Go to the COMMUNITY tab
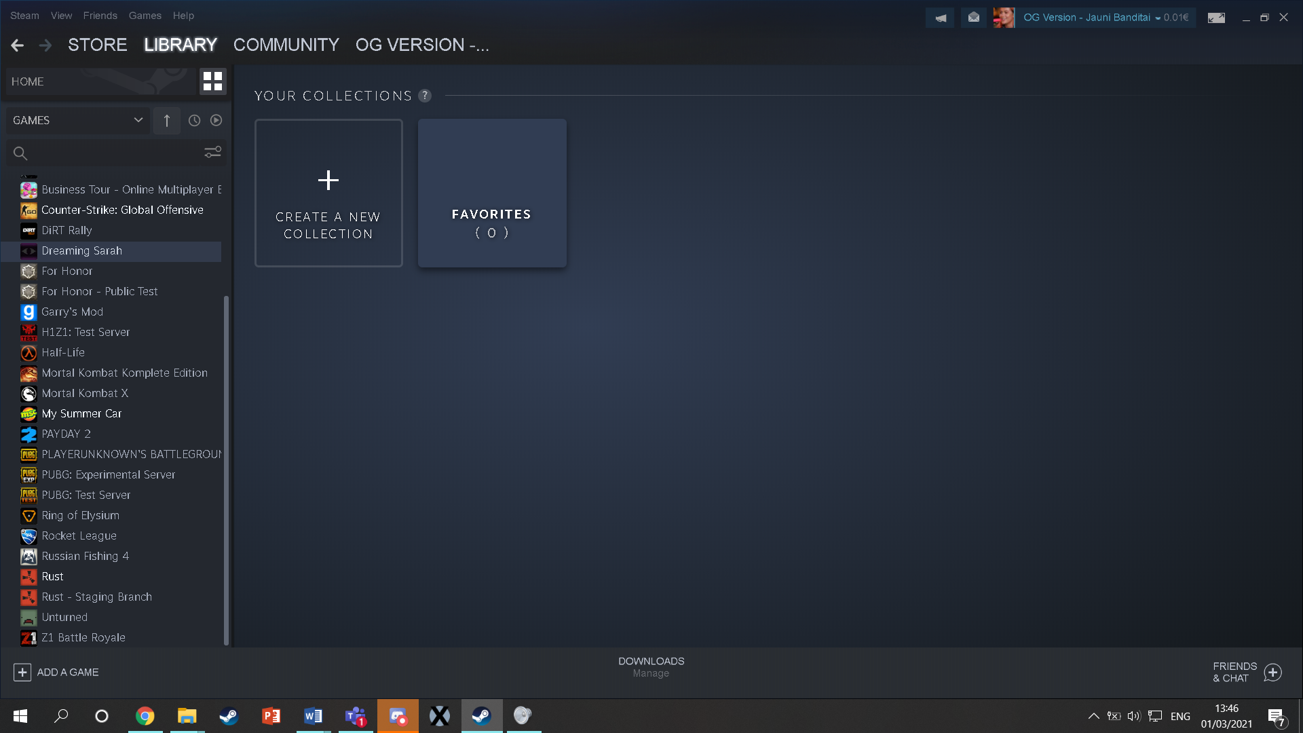 (286, 45)
